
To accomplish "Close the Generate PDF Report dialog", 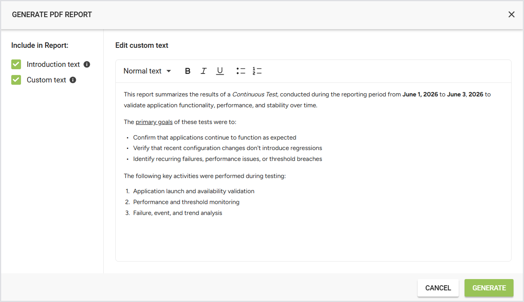I will click(x=512, y=14).
